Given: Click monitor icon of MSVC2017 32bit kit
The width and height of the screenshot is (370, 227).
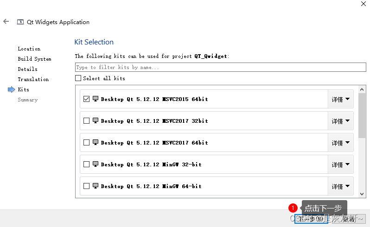Looking at the screenshot, I should pyautogui.click(x=96, y=120).
